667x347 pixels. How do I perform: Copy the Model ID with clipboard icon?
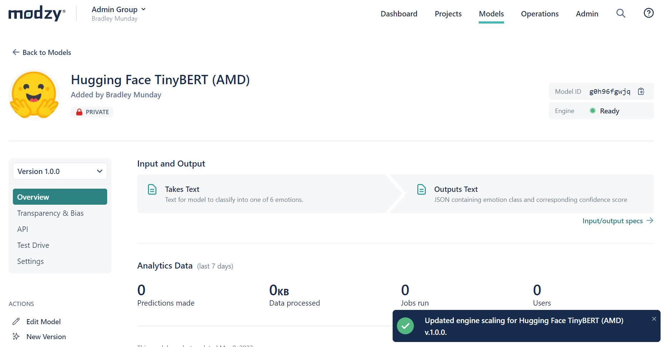point(641,92)
